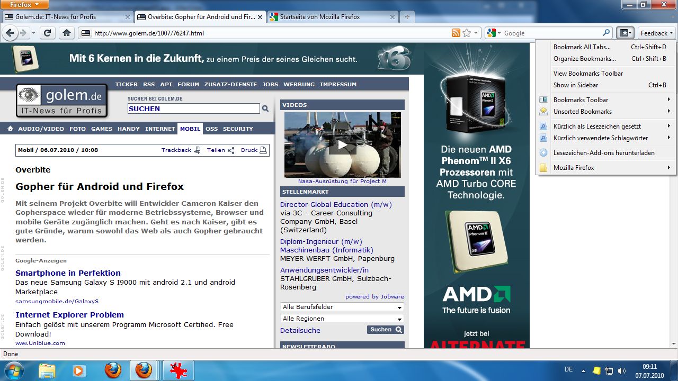
Task: Open the Alle Berufsfelder dropdown
Action: coord(342,307)
